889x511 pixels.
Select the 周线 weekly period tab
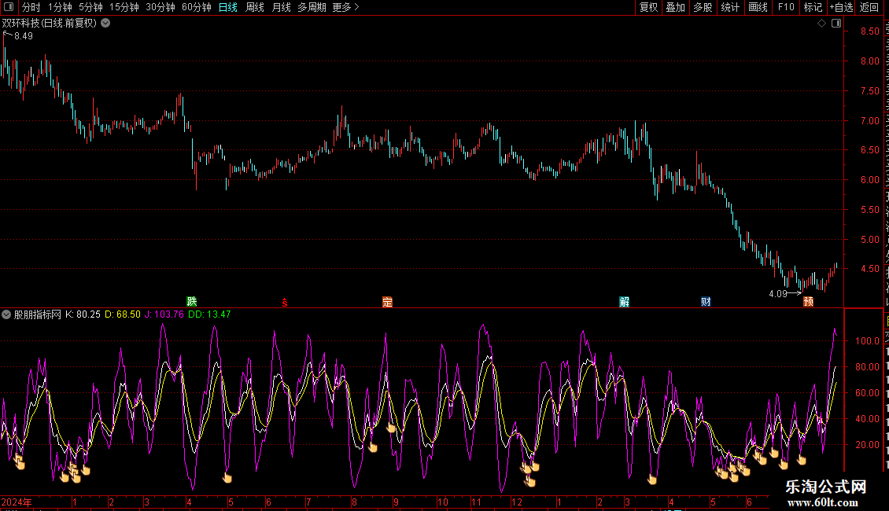pyautogui.click(x=255, y=7)
